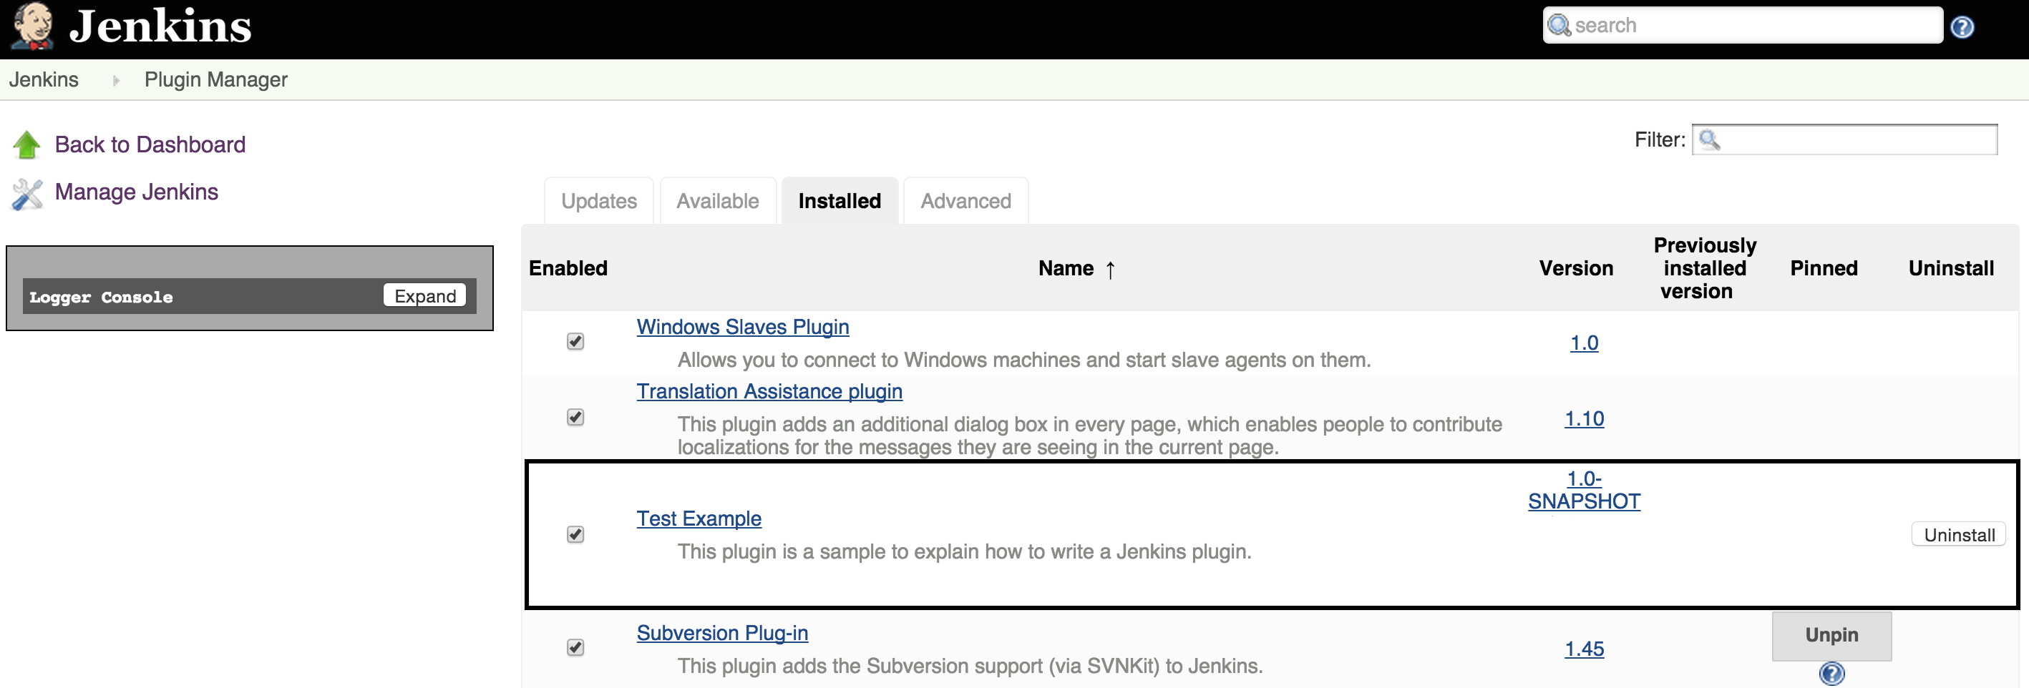2029x688 pixels.
Task: Click the Previously installed version header
Action: point(1705,268)
